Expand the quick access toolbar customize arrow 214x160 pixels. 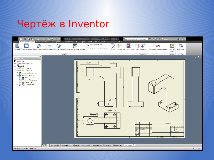(x=60, y=39)
